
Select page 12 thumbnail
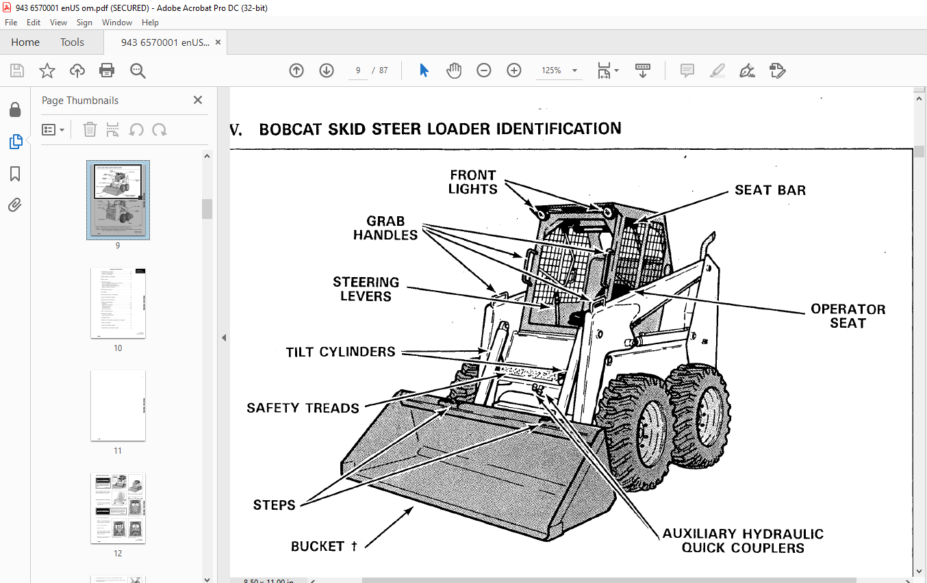click(118, 508)
